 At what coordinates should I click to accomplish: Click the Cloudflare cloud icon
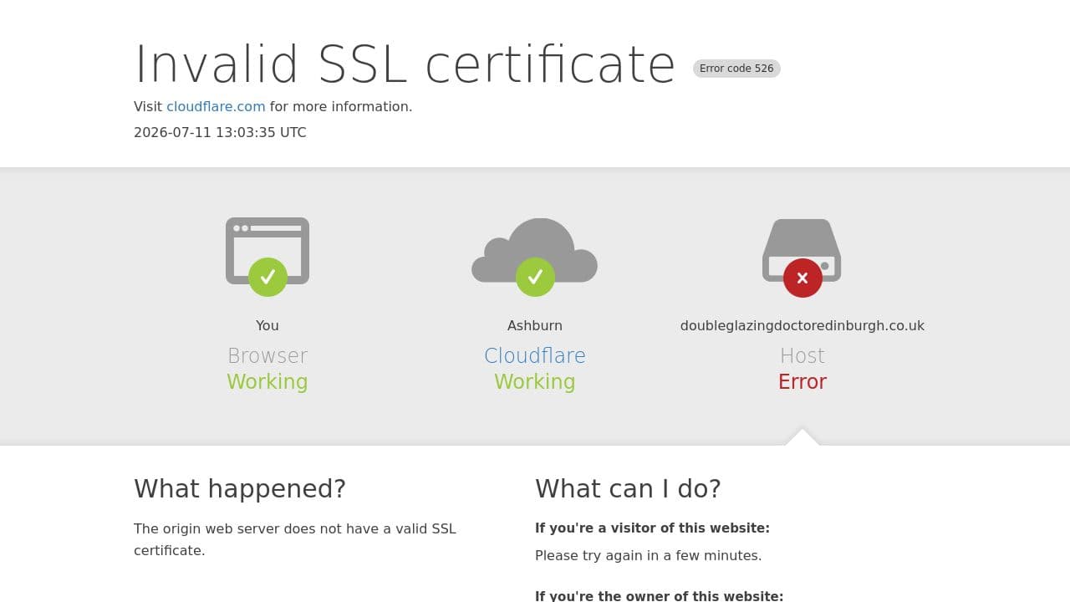click(535, 250)
